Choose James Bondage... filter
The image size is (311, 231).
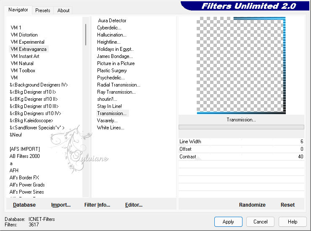(x=115, y=56)
